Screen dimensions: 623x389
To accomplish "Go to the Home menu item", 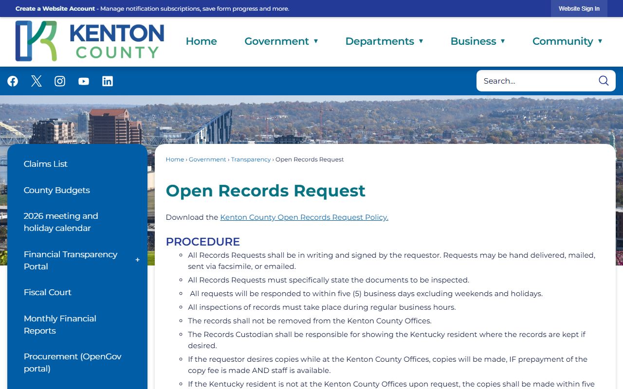I will (x=202, y=41).
